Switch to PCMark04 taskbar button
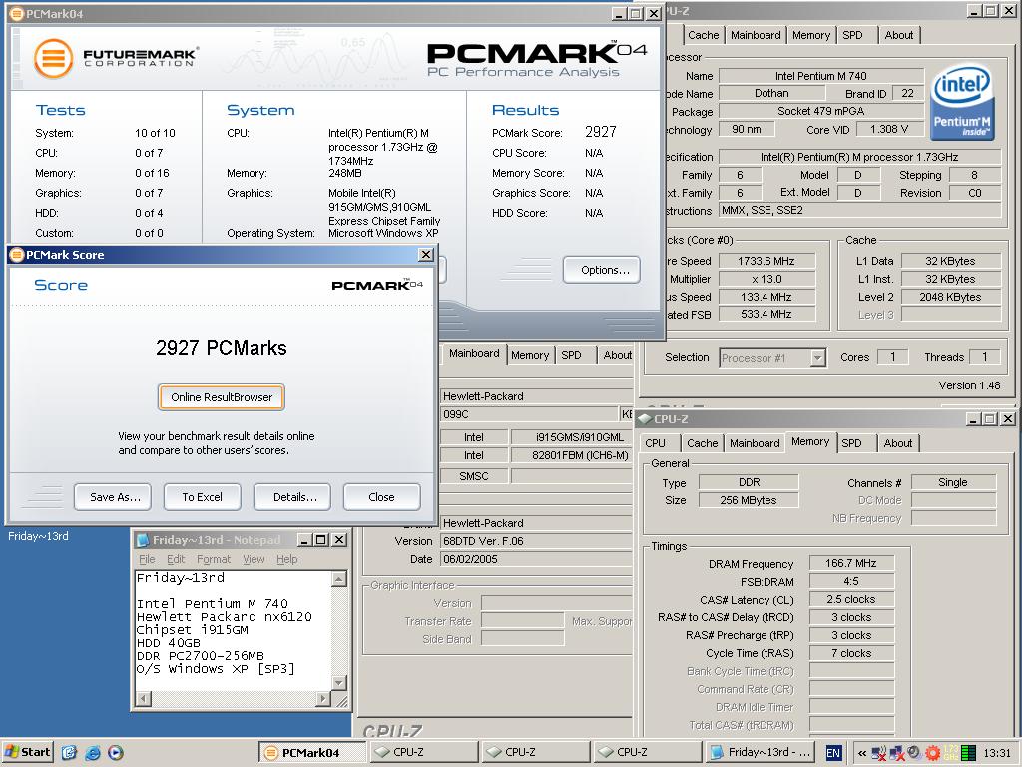The width and height of the screenshot is (1022, 767). 311,753
